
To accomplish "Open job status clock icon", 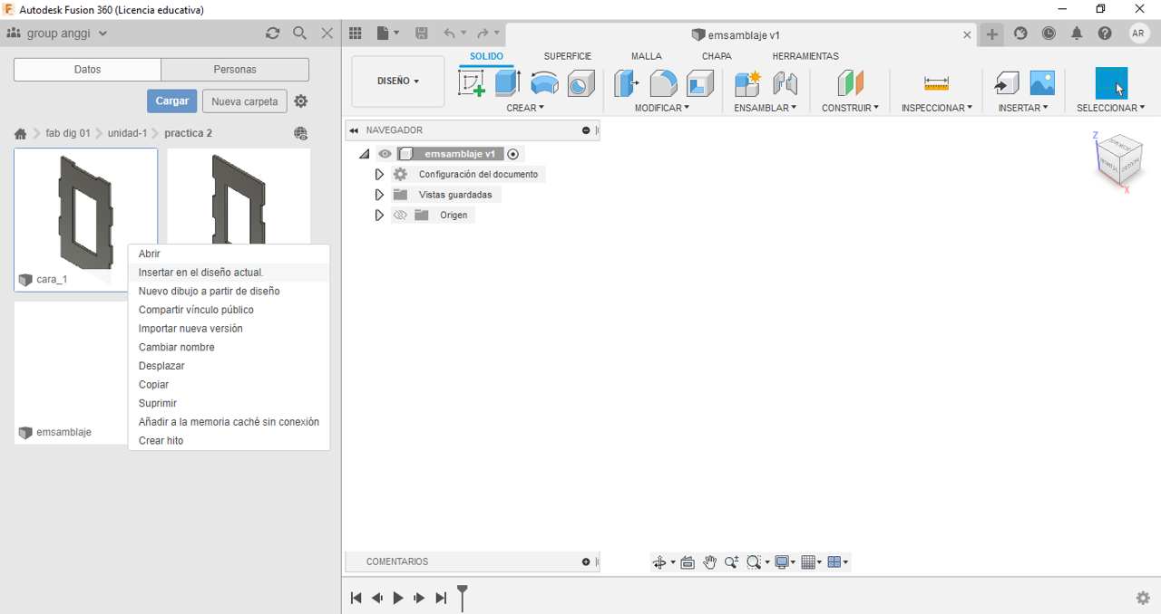I will click(x=1049, y=34).
